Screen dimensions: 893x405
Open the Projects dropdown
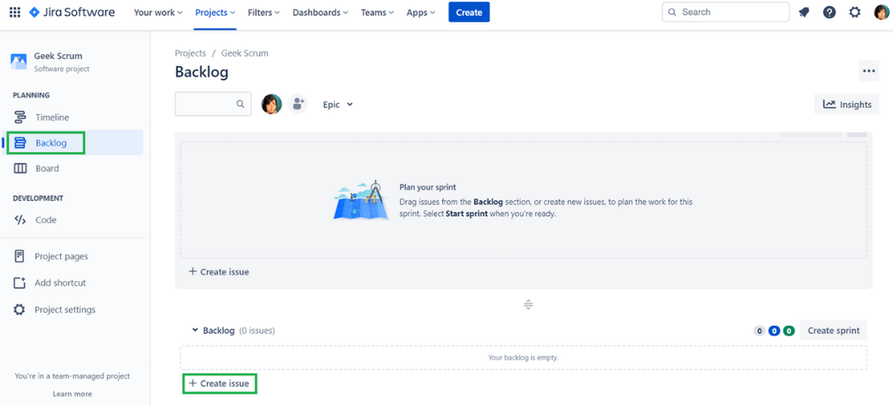pos(215,12)
